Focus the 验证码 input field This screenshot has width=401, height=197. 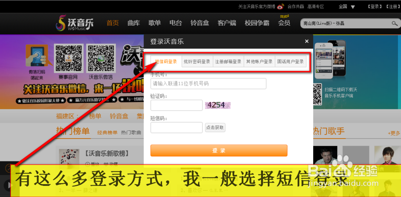coord(176,105)
